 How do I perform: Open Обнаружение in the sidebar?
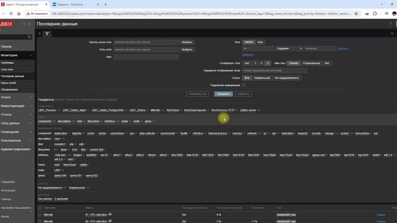9,89
